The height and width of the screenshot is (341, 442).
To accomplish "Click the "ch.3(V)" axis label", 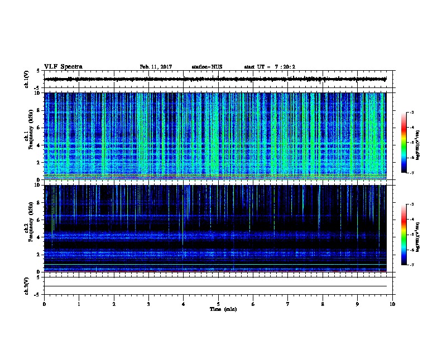I will 27,286.
